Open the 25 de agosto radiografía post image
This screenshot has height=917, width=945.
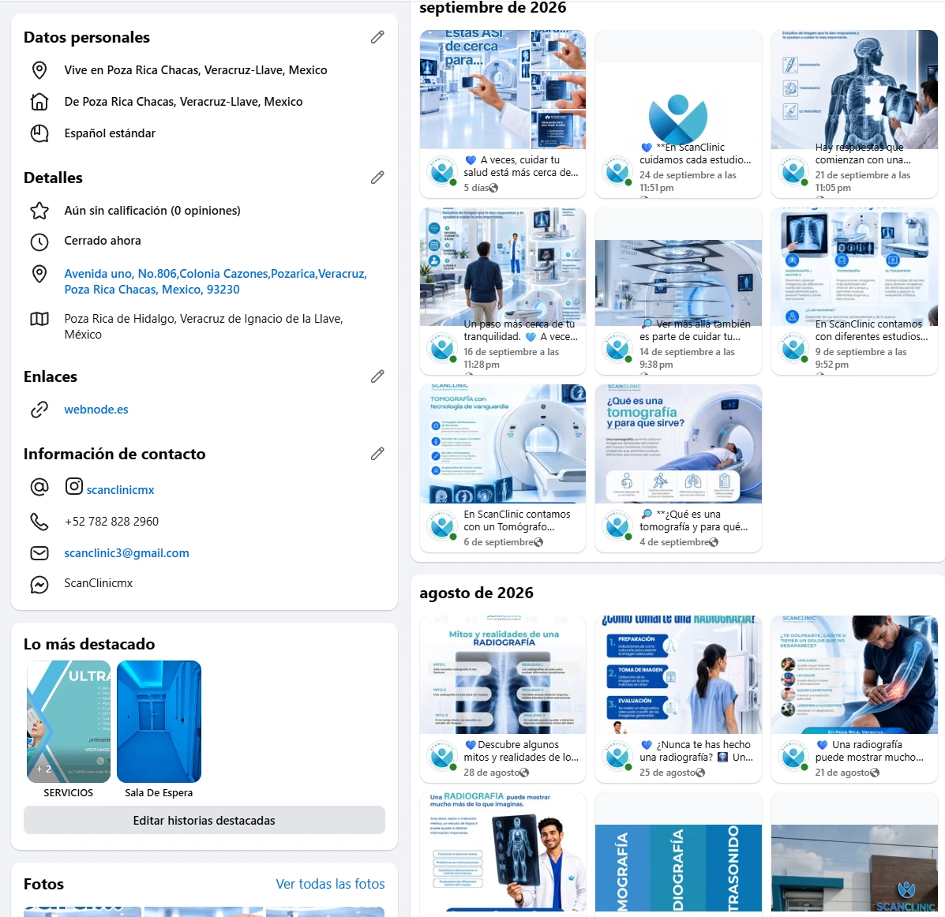click(678, 674)
